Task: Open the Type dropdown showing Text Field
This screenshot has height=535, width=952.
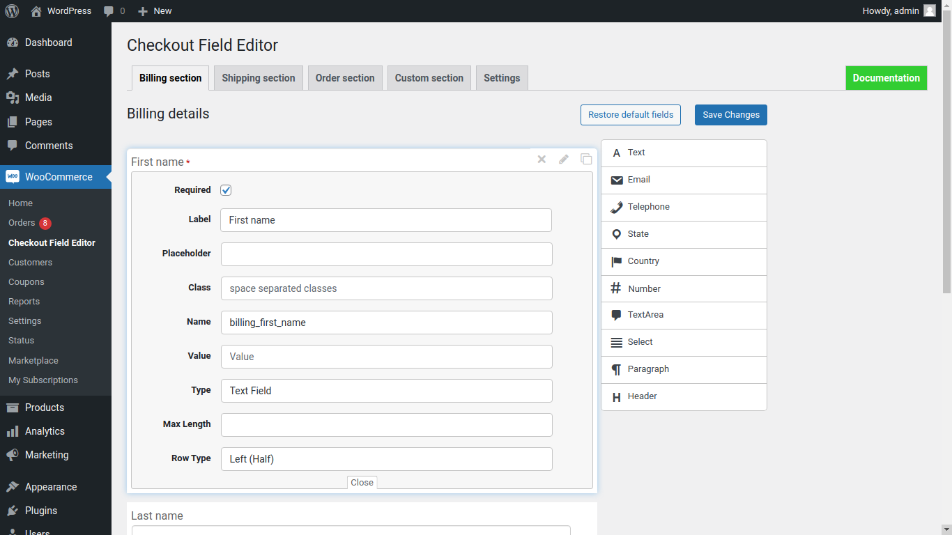Action: [x=387, y=391]
